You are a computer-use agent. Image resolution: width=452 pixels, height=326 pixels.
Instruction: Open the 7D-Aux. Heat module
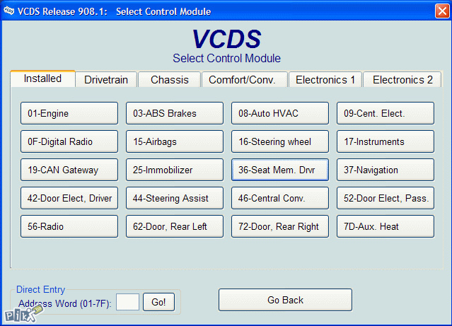click(x=386, y=226)
